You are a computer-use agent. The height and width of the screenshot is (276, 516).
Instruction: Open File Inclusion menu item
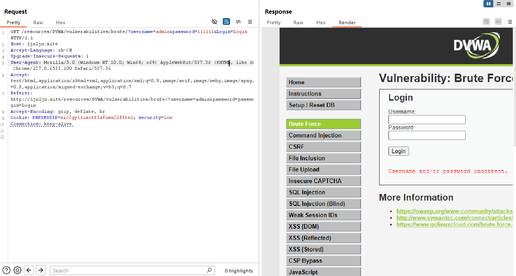click(x=323, y=158)
